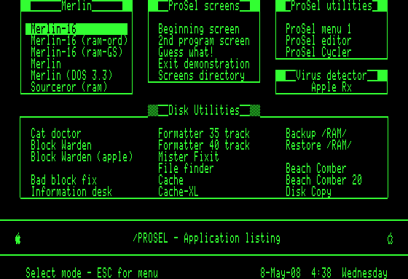The height and width of the screenshot is (279, 408).
Task: Open Mister Fixit
Action: (189, 157)
